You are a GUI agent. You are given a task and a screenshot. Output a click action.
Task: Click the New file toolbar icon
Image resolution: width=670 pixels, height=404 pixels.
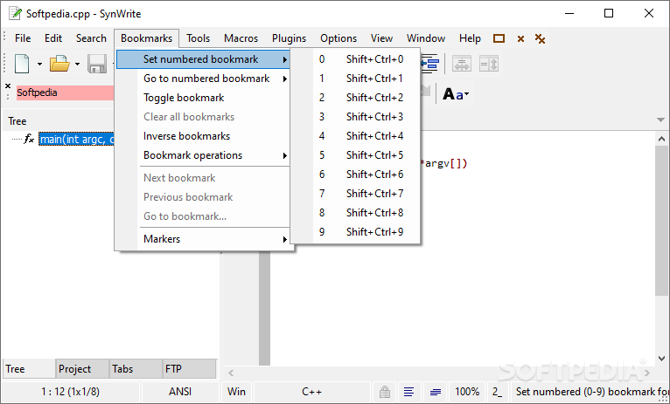point(22,64)
